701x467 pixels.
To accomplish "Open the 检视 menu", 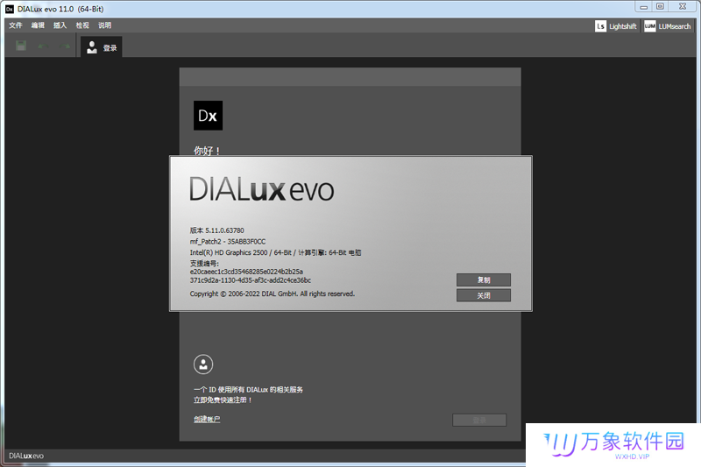I will point(82,25).
